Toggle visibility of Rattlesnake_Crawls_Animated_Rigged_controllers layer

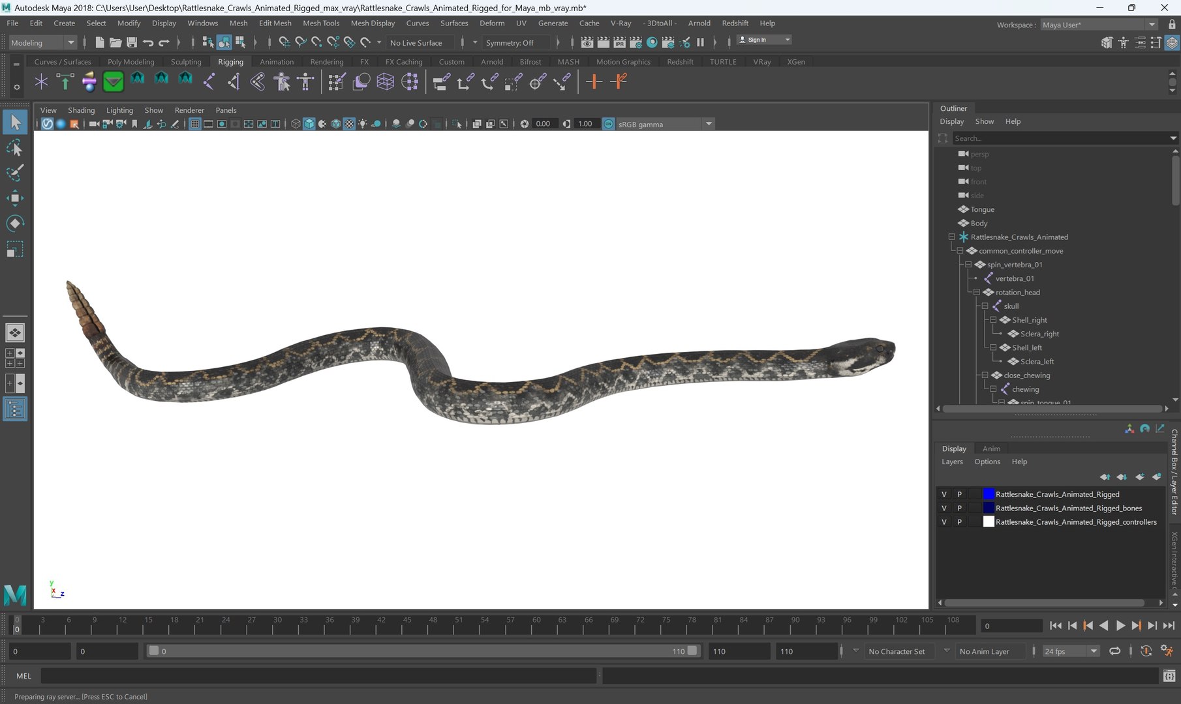click(943, 521)
